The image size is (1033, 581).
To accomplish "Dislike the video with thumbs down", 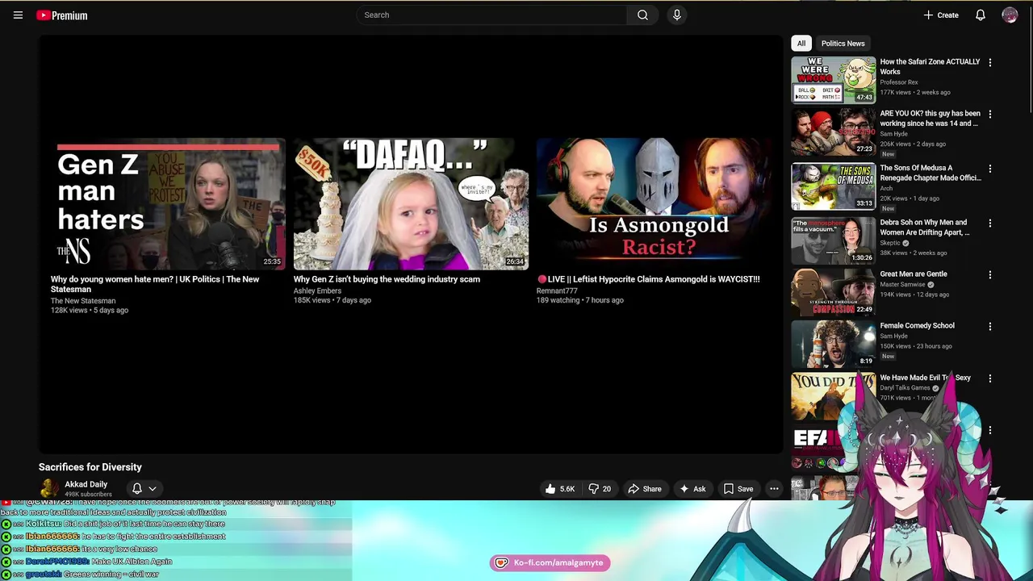I will tap(600, 489).
